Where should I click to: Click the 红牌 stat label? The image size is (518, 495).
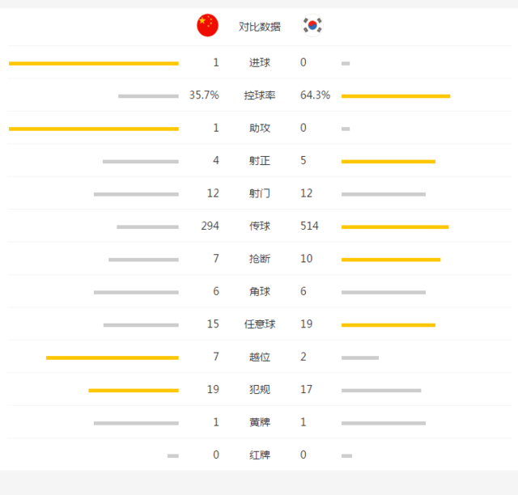(x=259, y=455)
